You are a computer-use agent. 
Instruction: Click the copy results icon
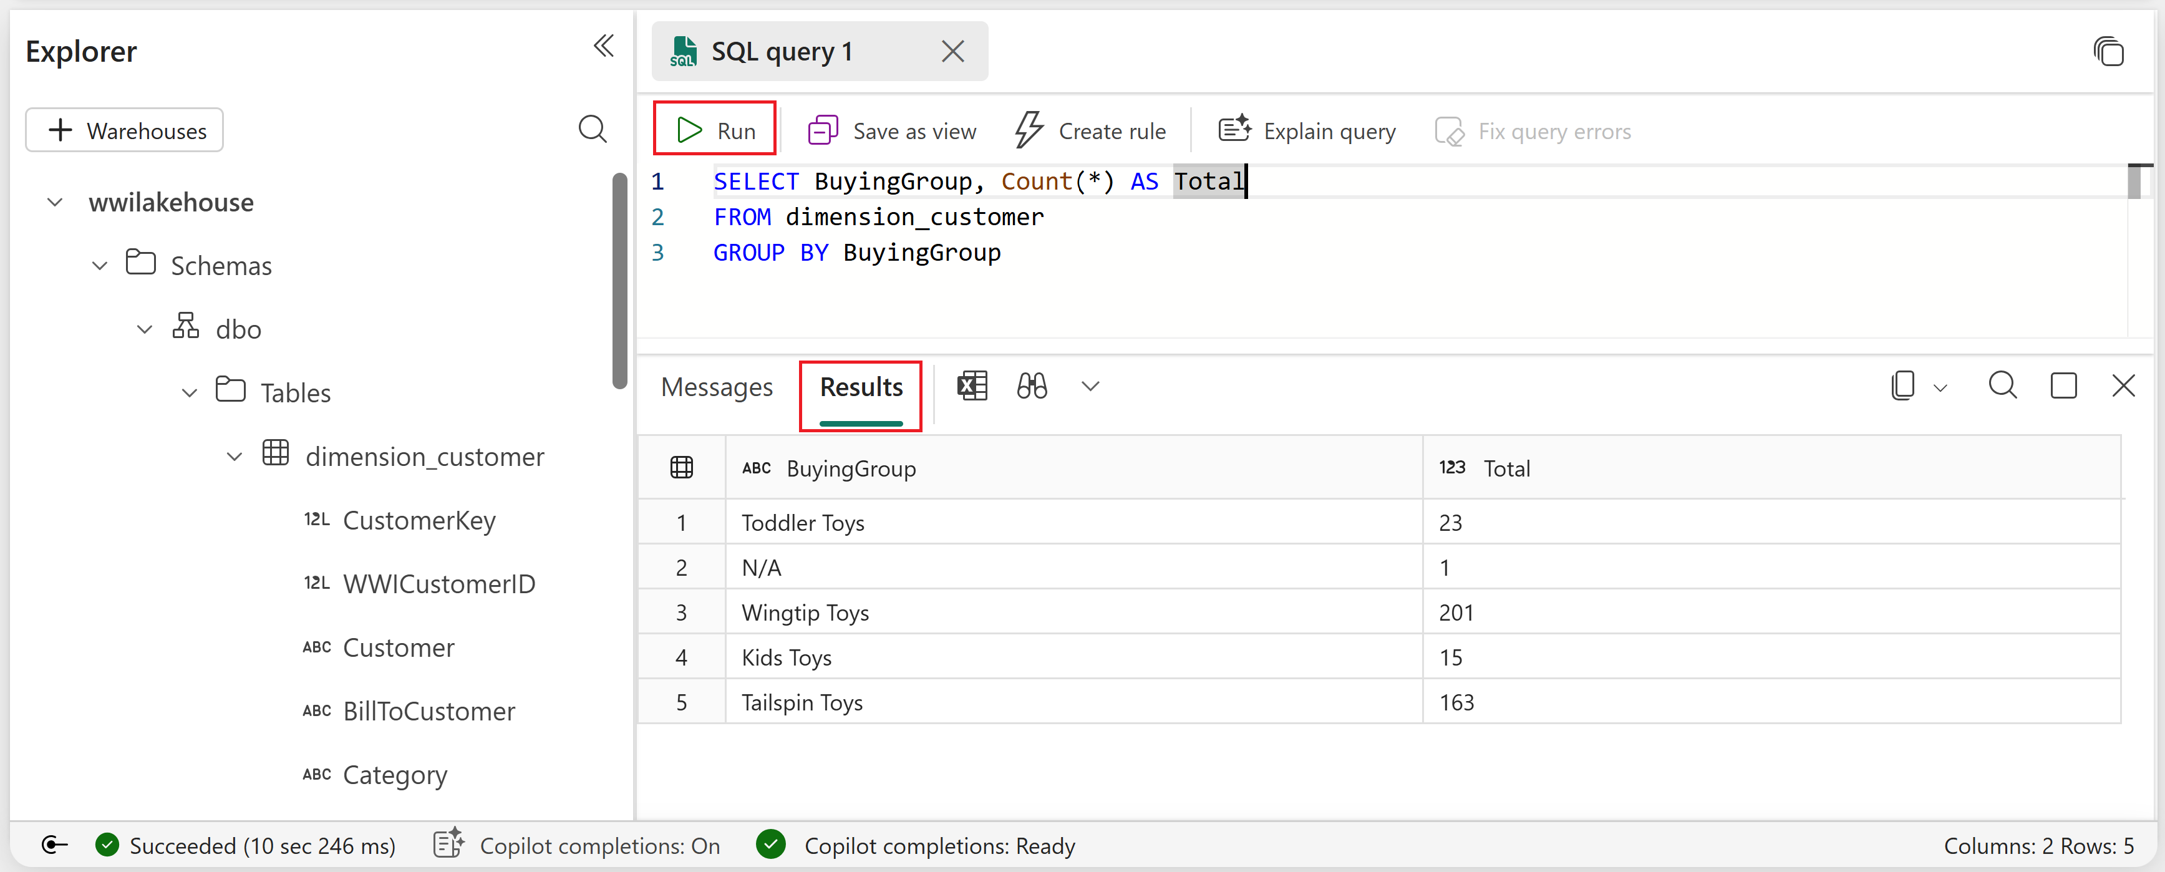(1903, 387)
